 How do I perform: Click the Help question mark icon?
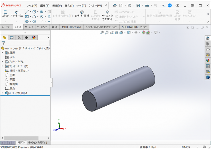177,5
